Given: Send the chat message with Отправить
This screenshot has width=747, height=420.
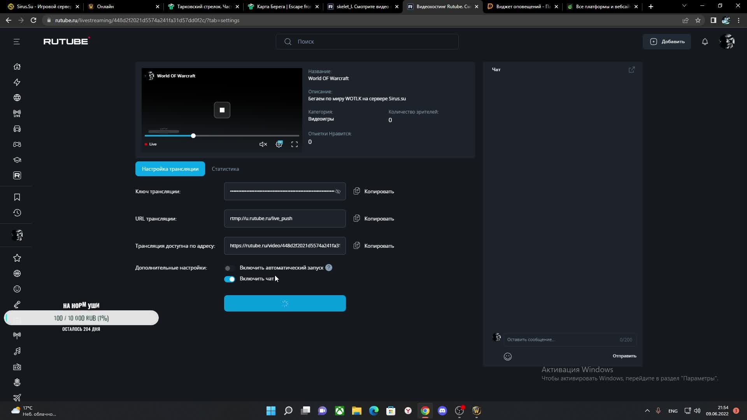Looking at the screenshot, I should coord(624,356).
